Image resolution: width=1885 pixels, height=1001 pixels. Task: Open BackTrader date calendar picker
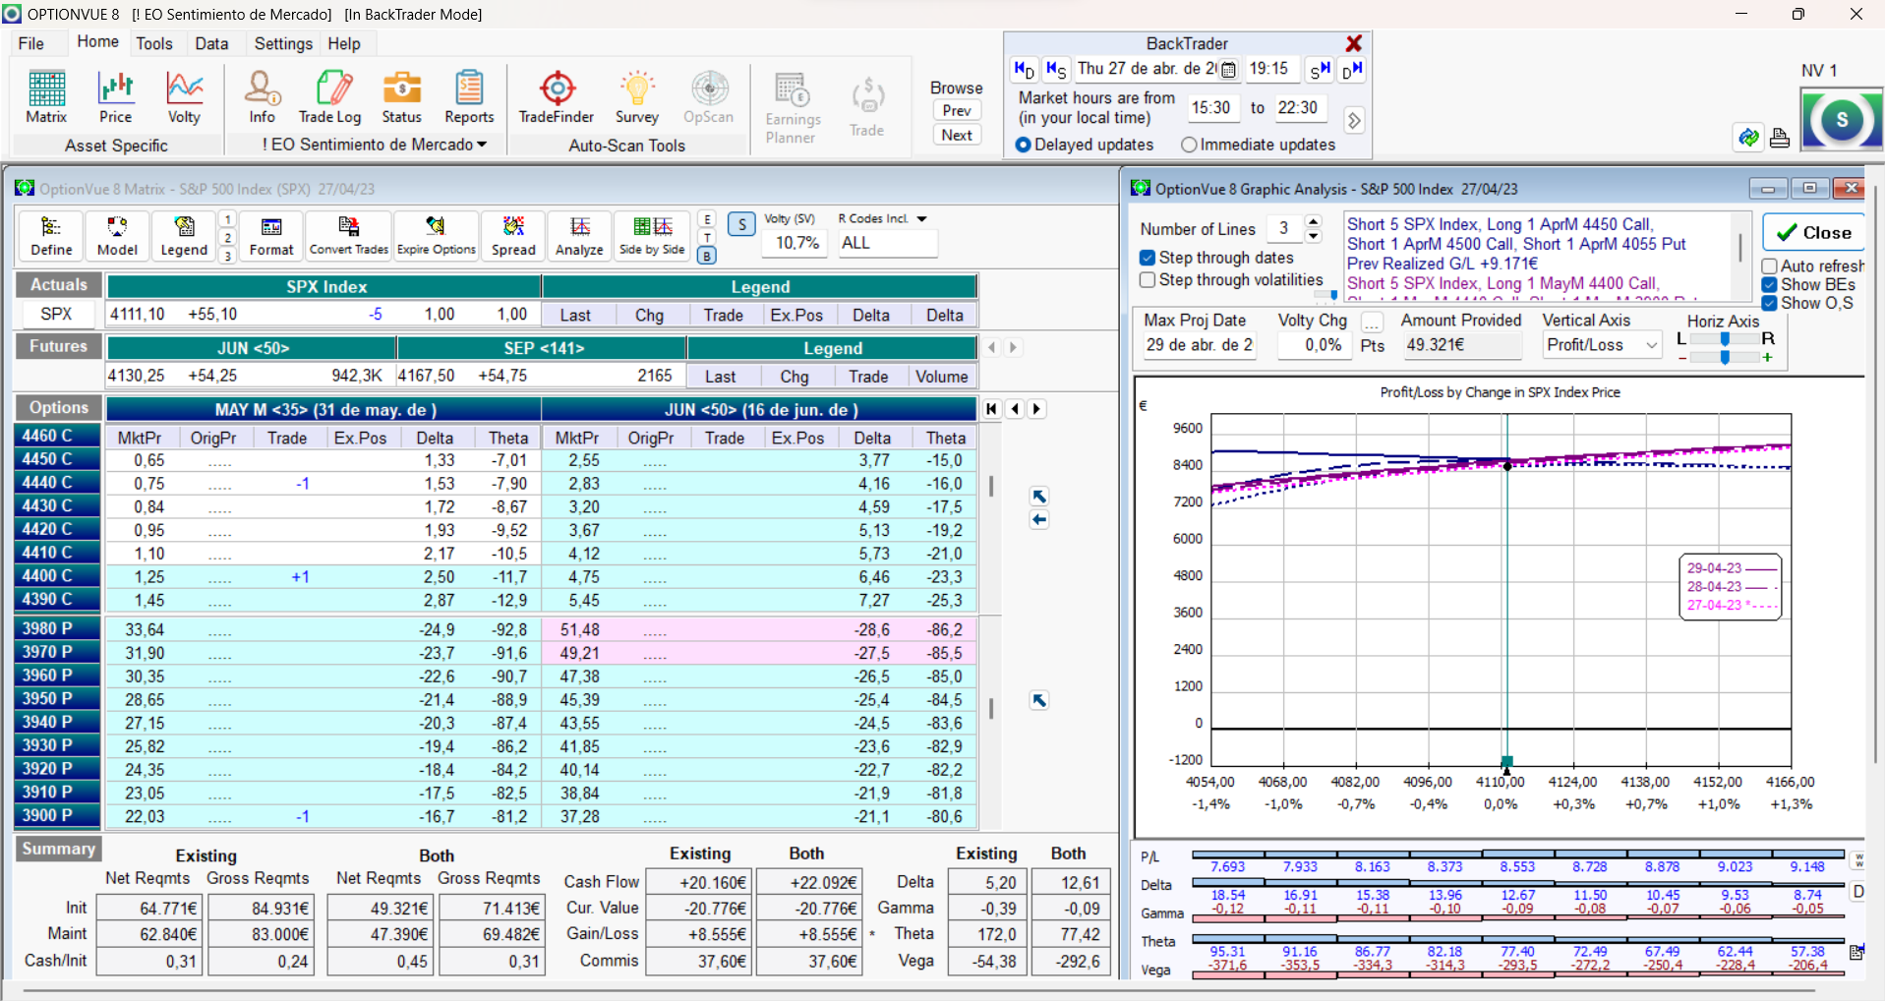click(1228, 70)
